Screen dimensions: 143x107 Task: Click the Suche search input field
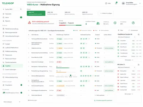(12, 9)
